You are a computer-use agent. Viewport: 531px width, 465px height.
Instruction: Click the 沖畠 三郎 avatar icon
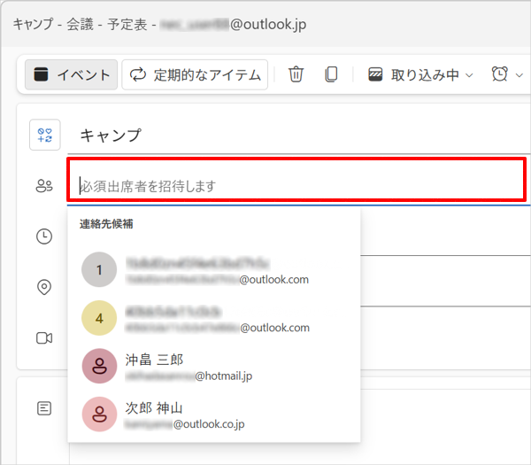[99, 366]
